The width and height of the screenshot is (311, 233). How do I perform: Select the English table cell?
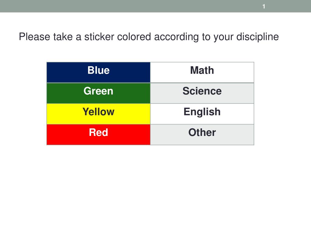click(x=202, y=114)
